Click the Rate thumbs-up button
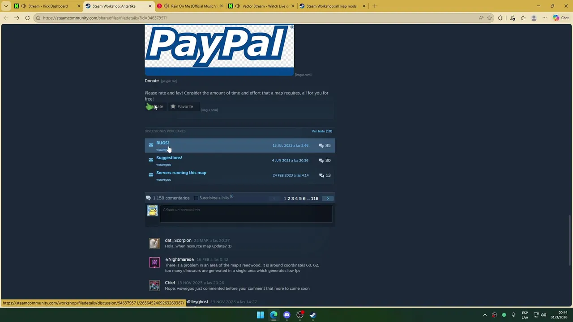The image size is (573, 322). click(x=155, y=106)
